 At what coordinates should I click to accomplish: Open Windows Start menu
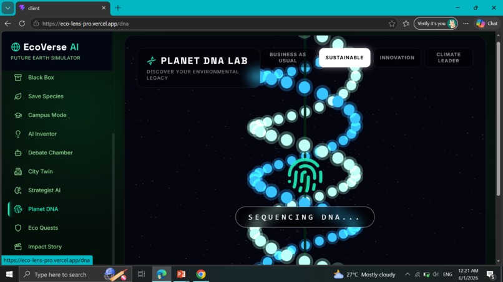coord(9,275)
